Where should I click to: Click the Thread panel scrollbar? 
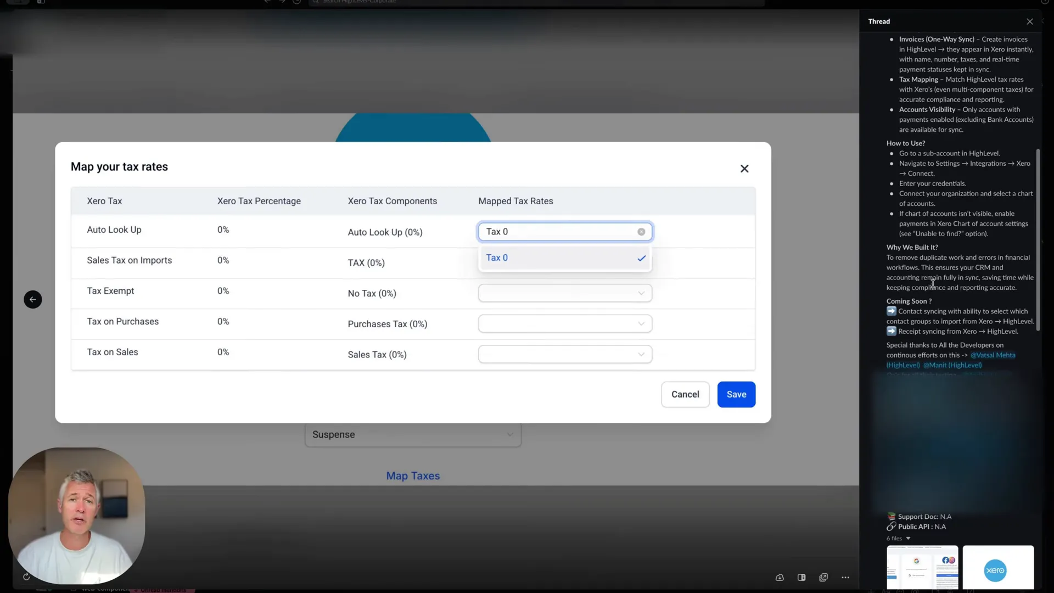pyautogui.click(x=1038, y=240)
